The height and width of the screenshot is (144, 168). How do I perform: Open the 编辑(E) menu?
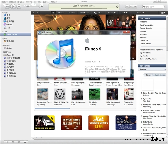[13, 2]
